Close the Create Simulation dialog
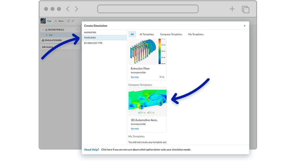The width and height of the screenshot is (296, 161). tap(244, 26)
